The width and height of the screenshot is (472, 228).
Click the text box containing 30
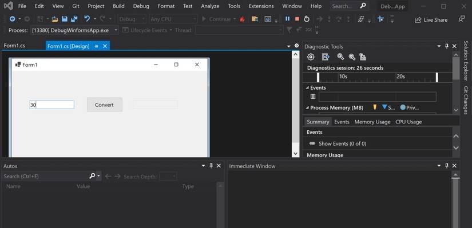point(51,105)
